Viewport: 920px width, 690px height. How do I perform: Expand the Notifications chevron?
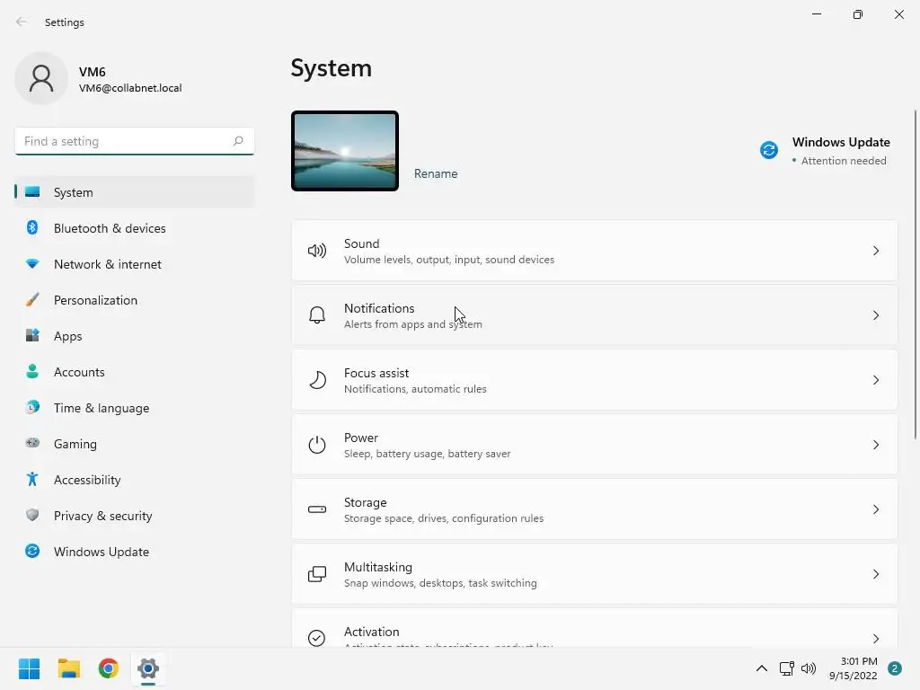(x=876, y=315)
